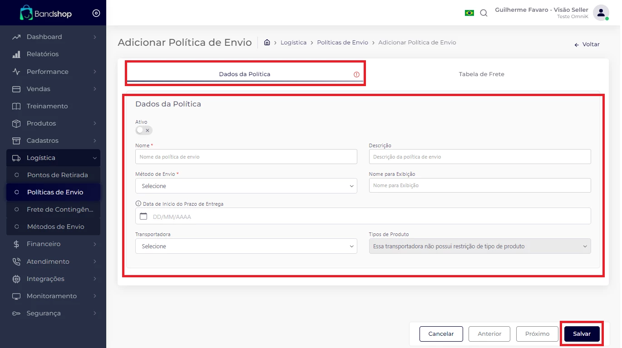The height and width of the screenshot is (348, 622).
Task: Click the search magnifier icon in header
Action: [484, 13]
